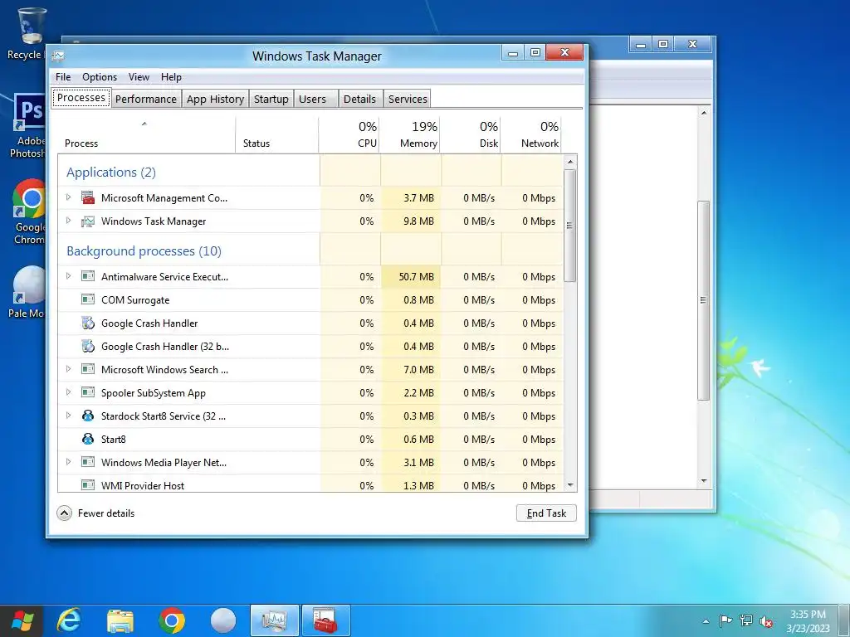Image resolution: width=850 pixels, height=637 pixels.
Task: Expand the Antimalware Service Executable row
Action: [68, 275]
